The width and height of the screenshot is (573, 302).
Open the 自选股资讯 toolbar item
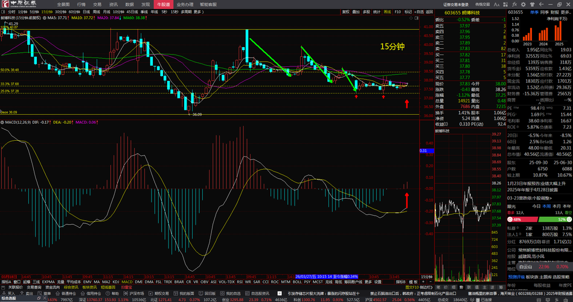tap(257, 294)
